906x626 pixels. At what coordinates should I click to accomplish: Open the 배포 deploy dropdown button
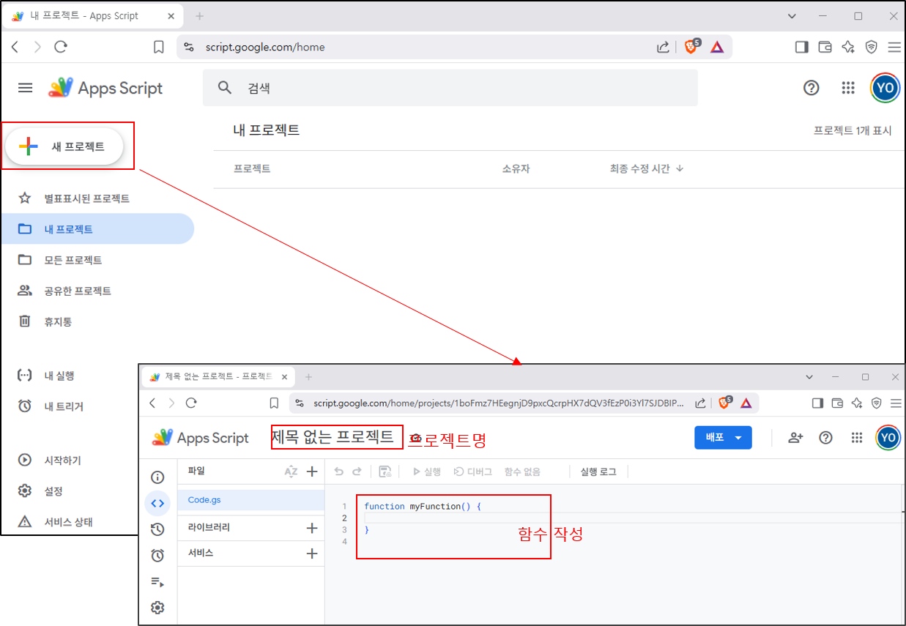723,438
